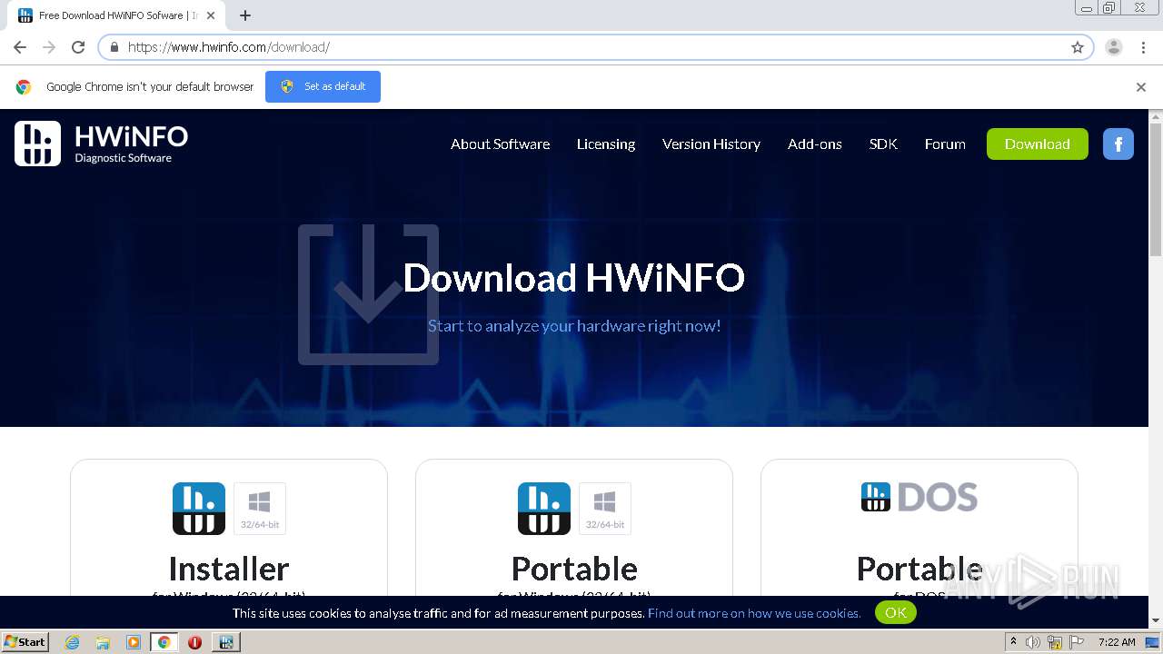
Task: Dismiss the default browser notification bar
Action: [1141, 87]
